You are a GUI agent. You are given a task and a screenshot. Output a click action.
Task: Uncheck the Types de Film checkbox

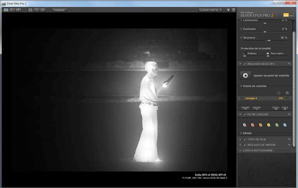click(245, 139)
